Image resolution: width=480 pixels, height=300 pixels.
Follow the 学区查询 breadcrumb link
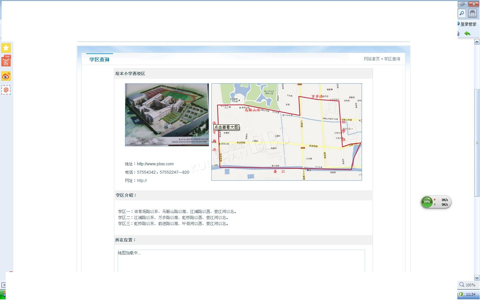392,59
